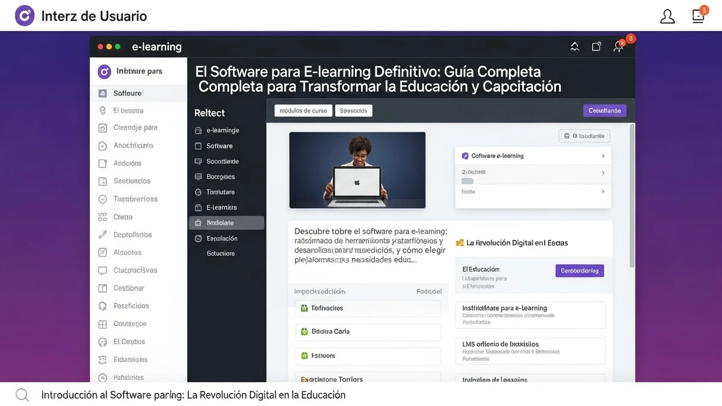Open the user icon with red 3 badge
The image size is (722, 406).
619,46
